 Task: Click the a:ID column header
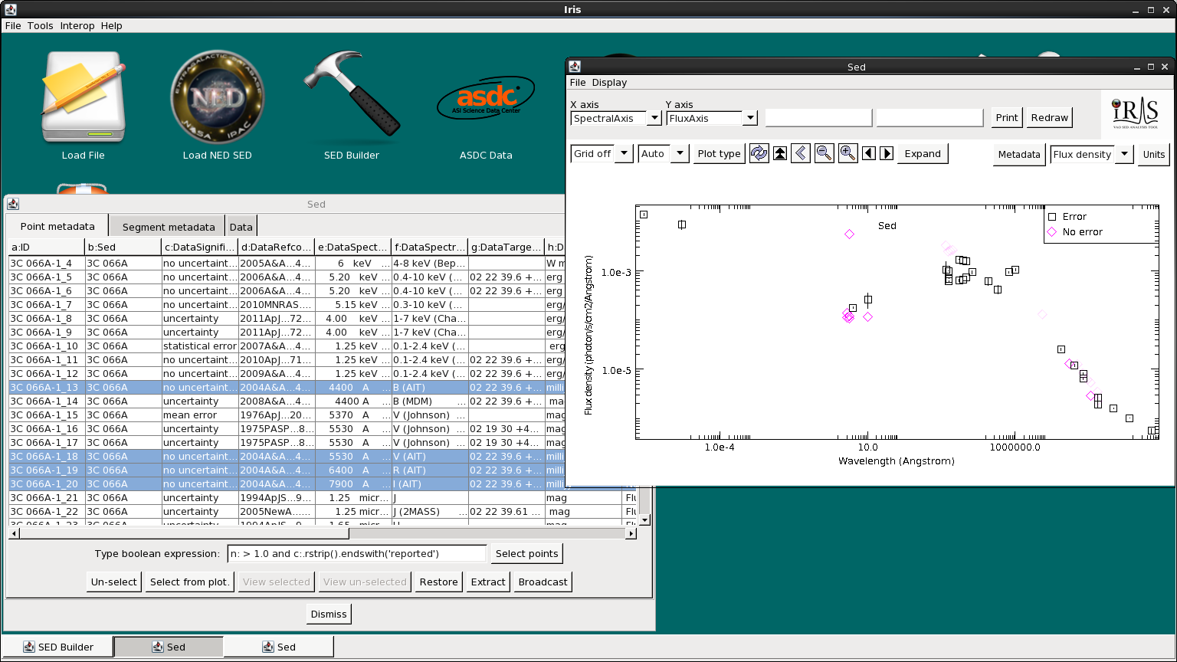47,247
